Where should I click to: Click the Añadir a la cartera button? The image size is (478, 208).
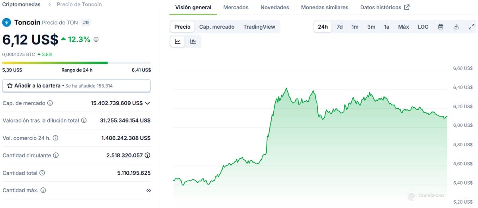pyautogui.click(x=76, y=86)
